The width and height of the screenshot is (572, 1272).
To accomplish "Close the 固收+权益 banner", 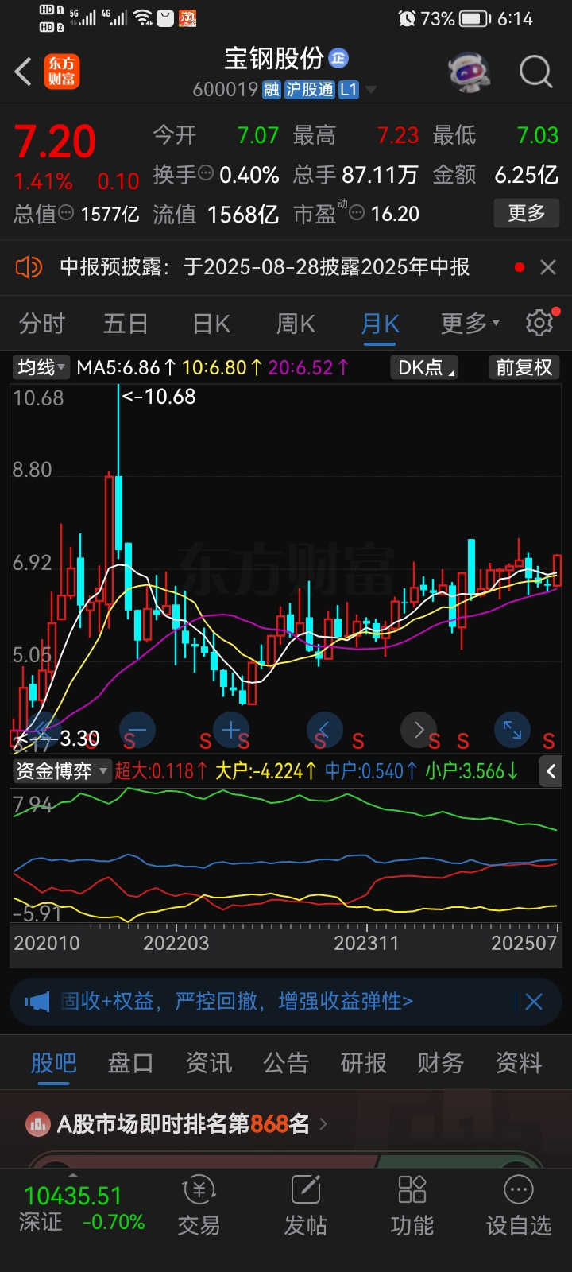I will pos(534,1002).
